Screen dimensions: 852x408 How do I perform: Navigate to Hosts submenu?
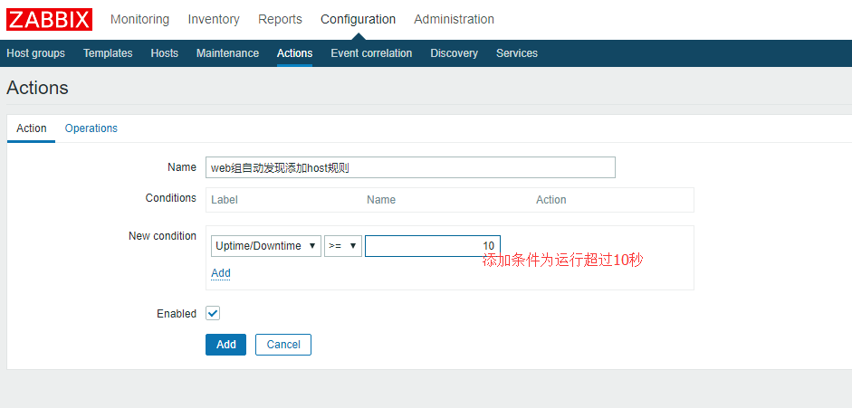[x=164, y=53]
